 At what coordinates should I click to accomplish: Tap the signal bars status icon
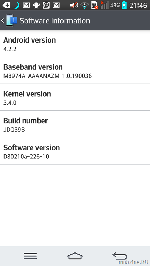[x=104, y=5]
